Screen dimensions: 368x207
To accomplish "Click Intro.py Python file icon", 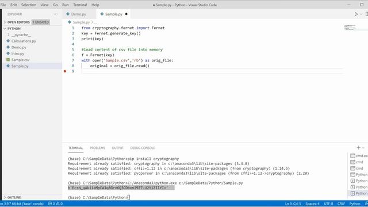I will pos(8,53).
